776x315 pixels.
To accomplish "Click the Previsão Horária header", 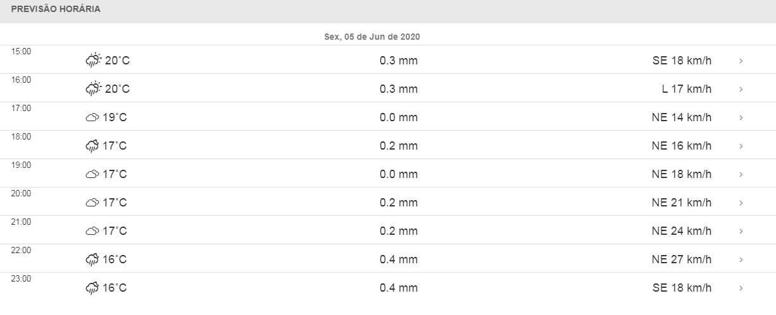I will tap(56, 10).
